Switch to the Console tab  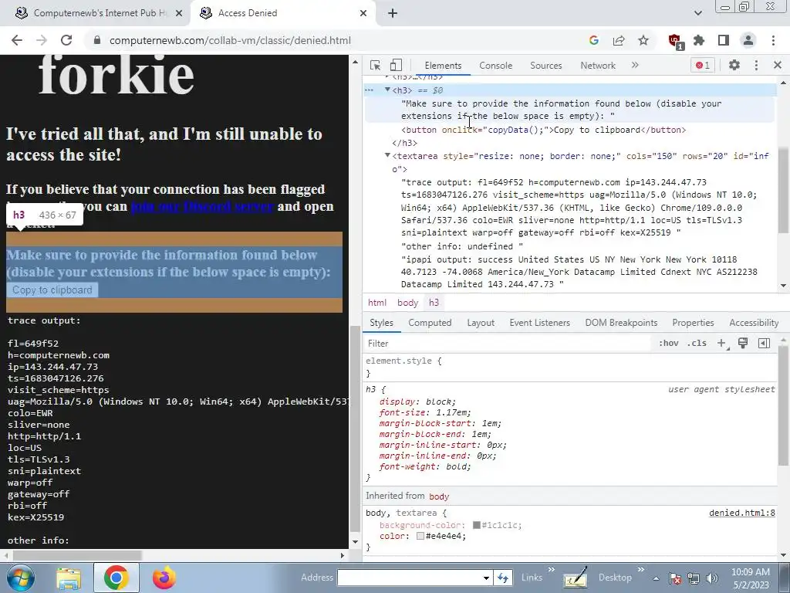(x=496, y=66)
